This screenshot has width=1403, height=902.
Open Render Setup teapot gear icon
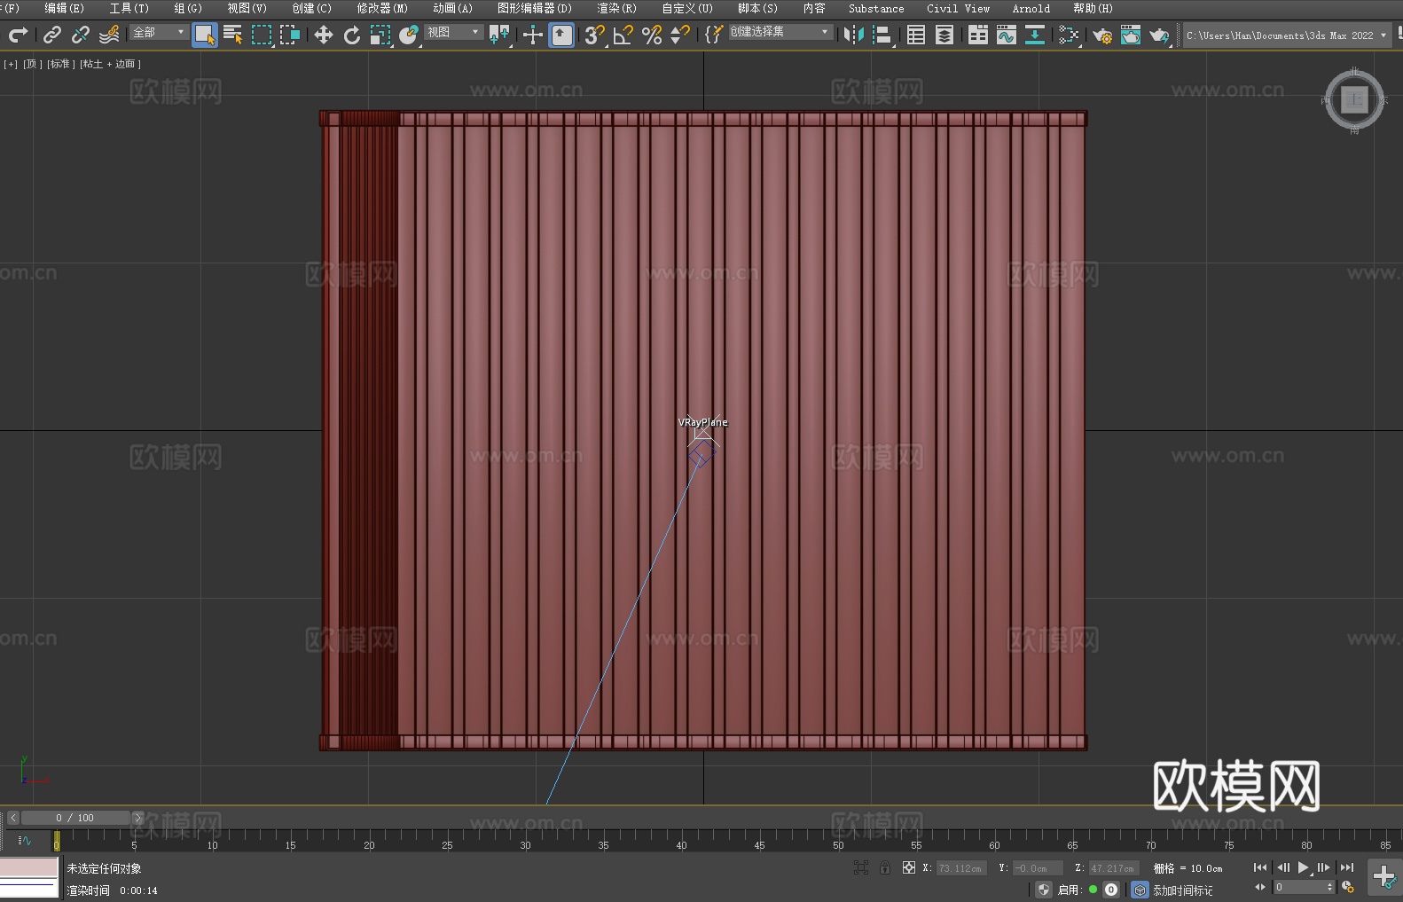pyautogui.click(x=1102, y=35)
